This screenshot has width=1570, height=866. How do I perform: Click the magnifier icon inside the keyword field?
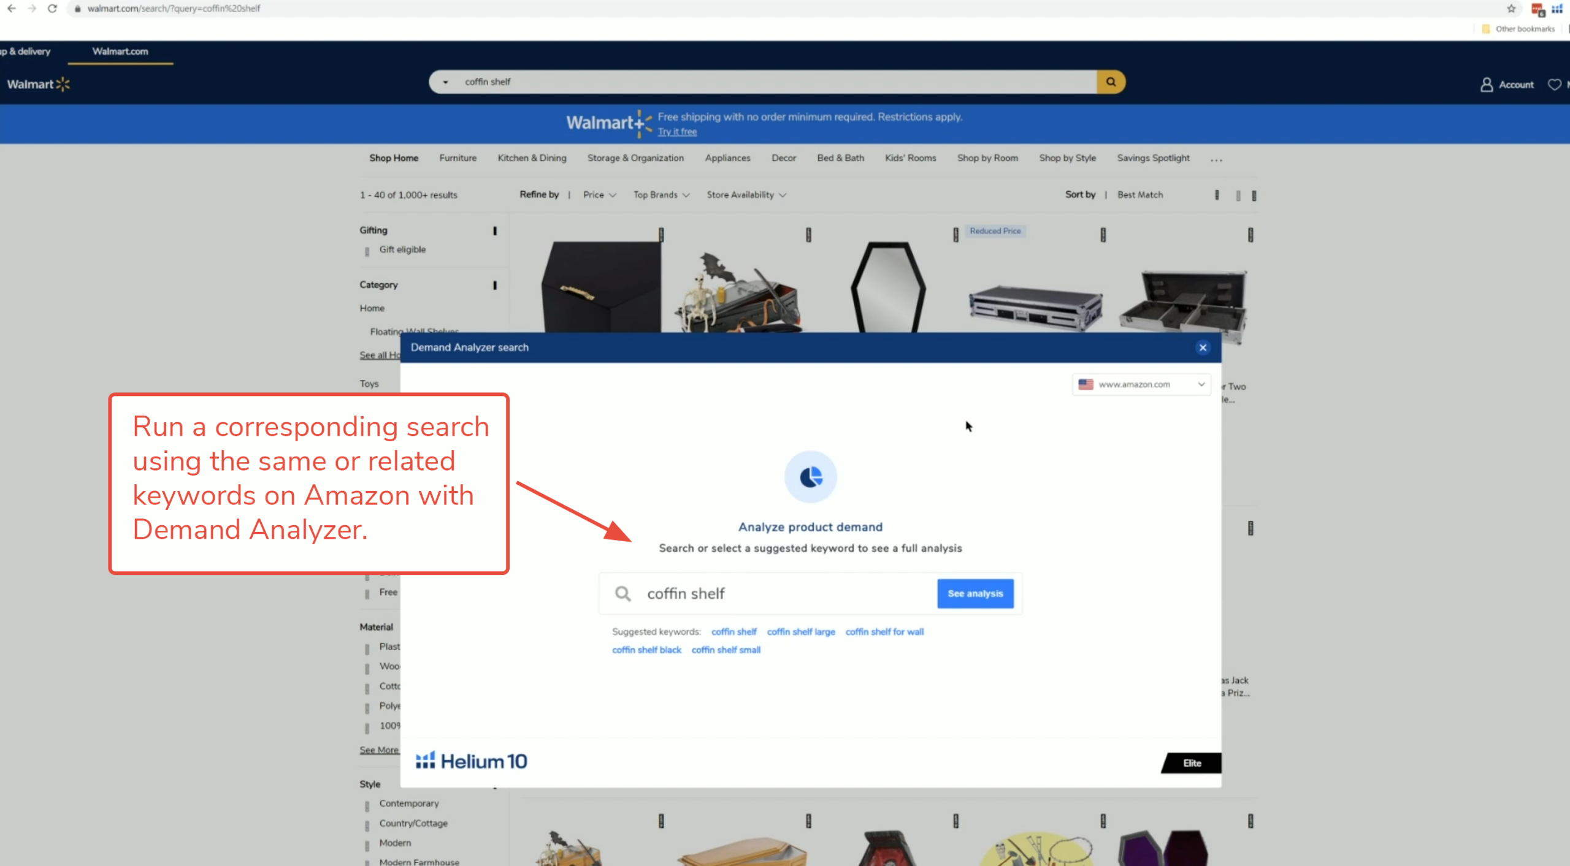(x=622, y=593)
